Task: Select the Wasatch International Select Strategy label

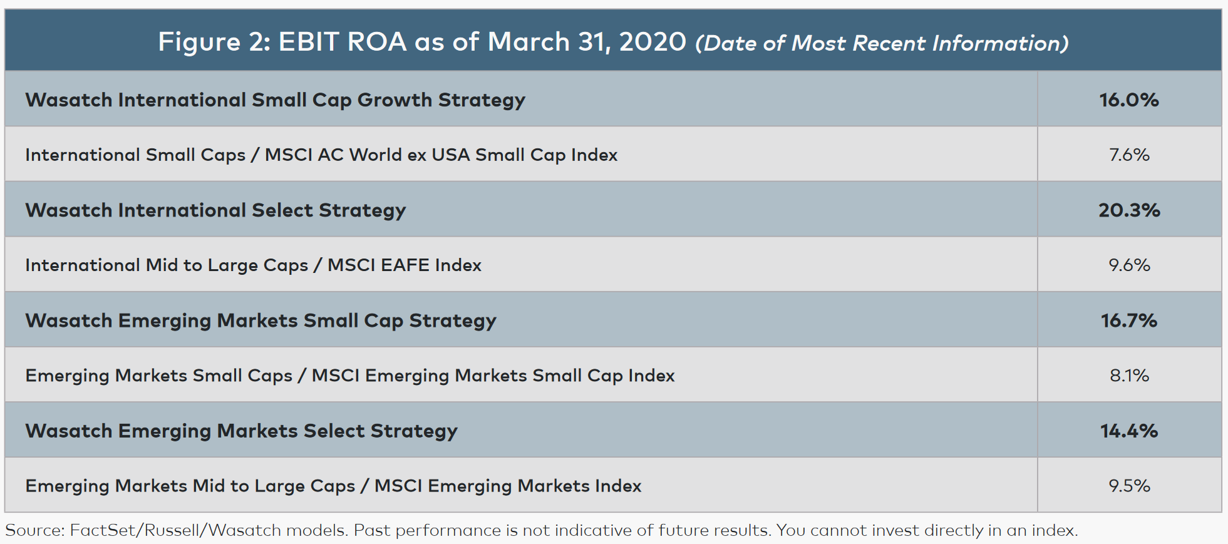Action: point(215,210)
